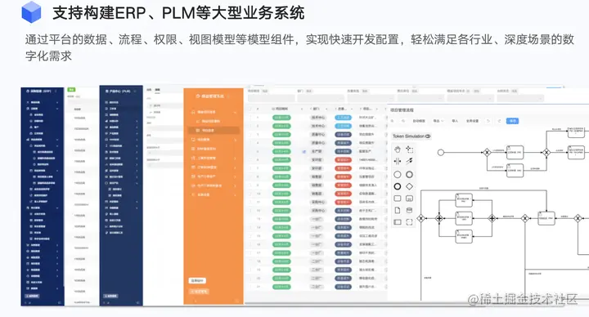
Task: Select the highlighted menu item in orange sidebar
Action: click(x=214, y=131)
